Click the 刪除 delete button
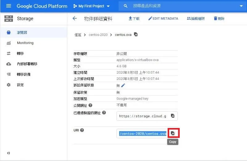 pos(219,19)
